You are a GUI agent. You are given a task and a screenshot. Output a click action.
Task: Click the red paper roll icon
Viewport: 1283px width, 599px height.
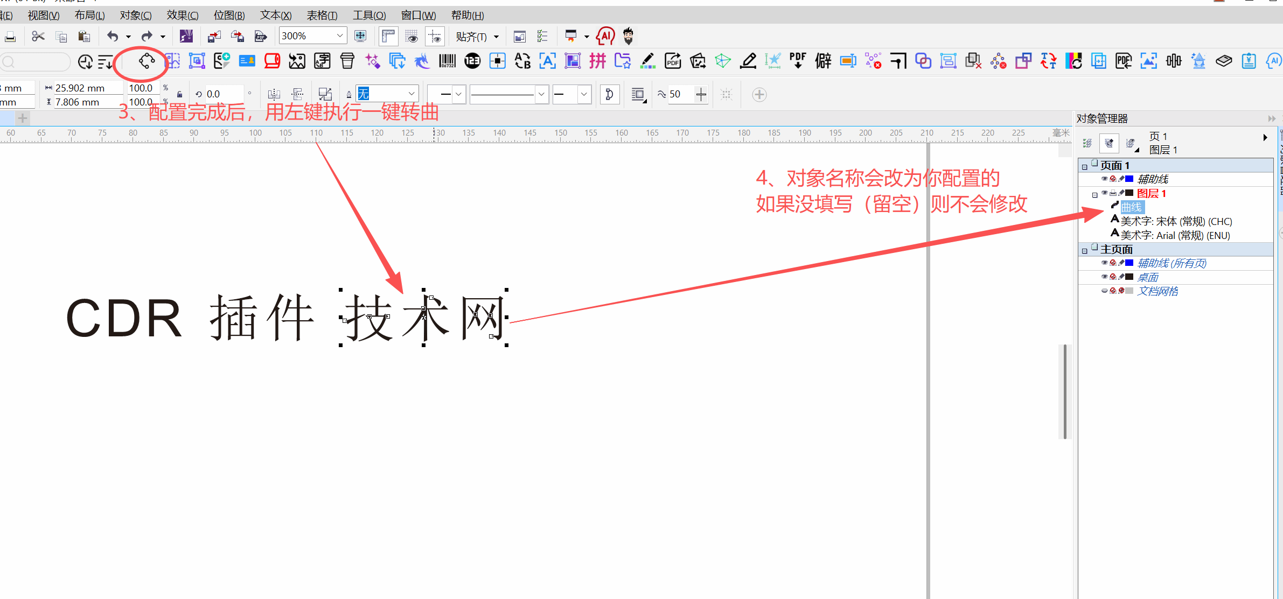pyautogui.click(x=272, y=61)
